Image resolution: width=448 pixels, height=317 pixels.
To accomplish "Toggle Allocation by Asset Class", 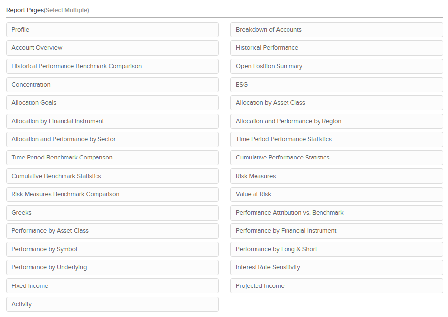I will point(336,103).
